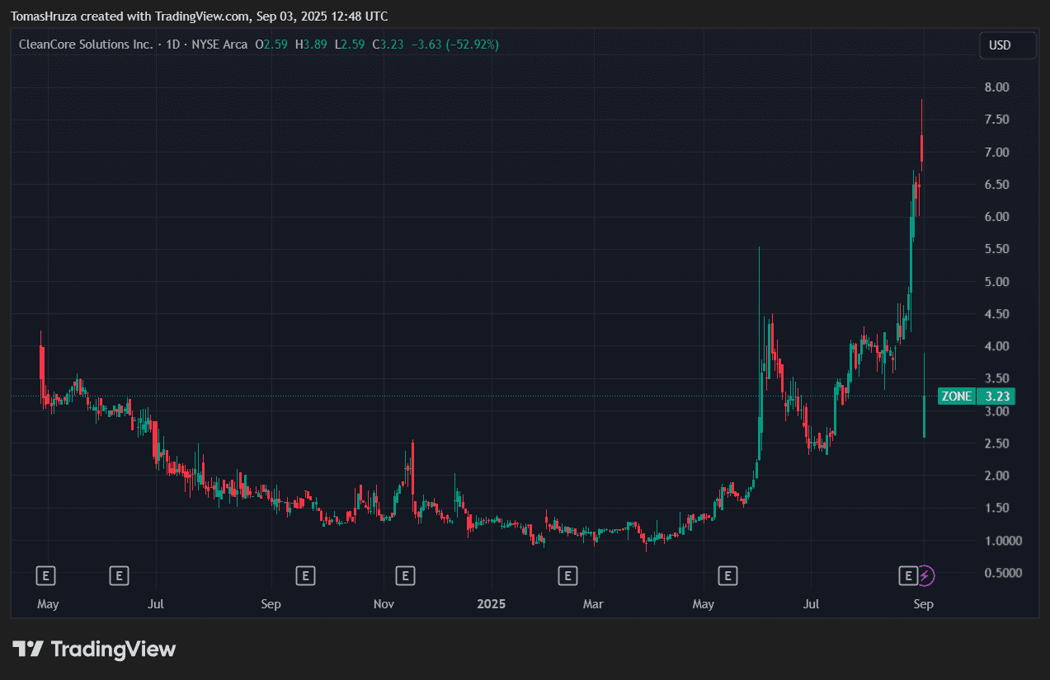This screenshot has width=1050, height=680.
Task: Click the 1D interval label in the legend
Action: point(173,45)
